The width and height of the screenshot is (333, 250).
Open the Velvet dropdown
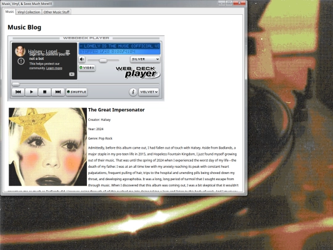point(149,92)
